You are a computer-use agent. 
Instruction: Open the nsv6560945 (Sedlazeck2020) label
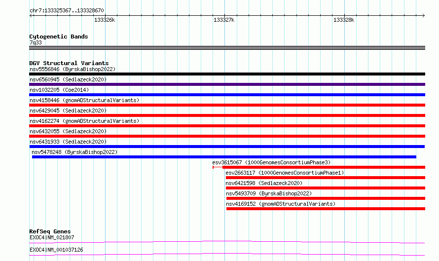pos(68,79)
